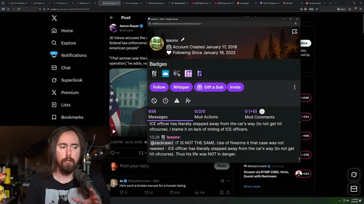
Task: Play the video in Aaron Rupar's post
Action: click(114, 131)
